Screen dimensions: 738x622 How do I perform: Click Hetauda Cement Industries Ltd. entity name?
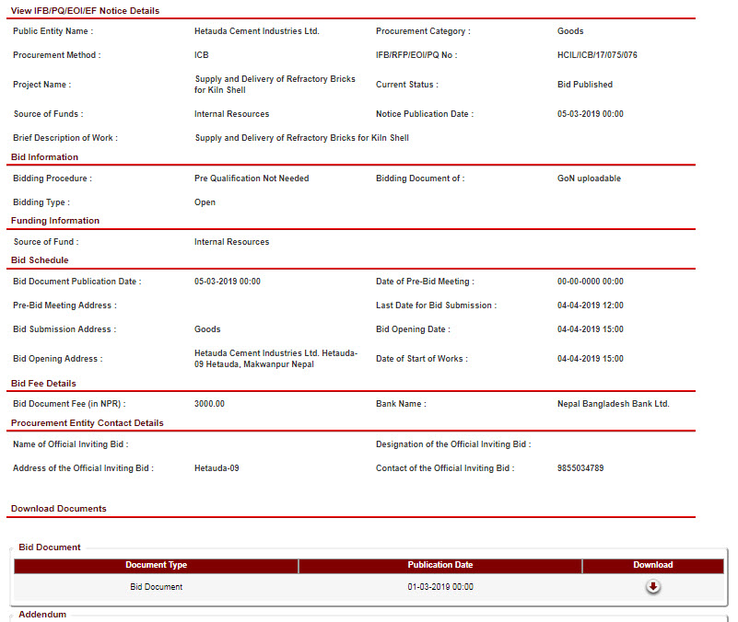[x=257, y=31]
